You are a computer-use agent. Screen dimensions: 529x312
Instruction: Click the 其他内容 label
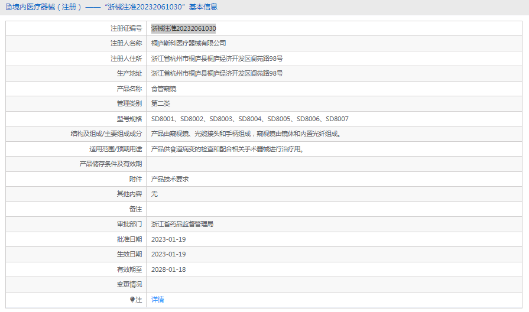click(129, 194)
